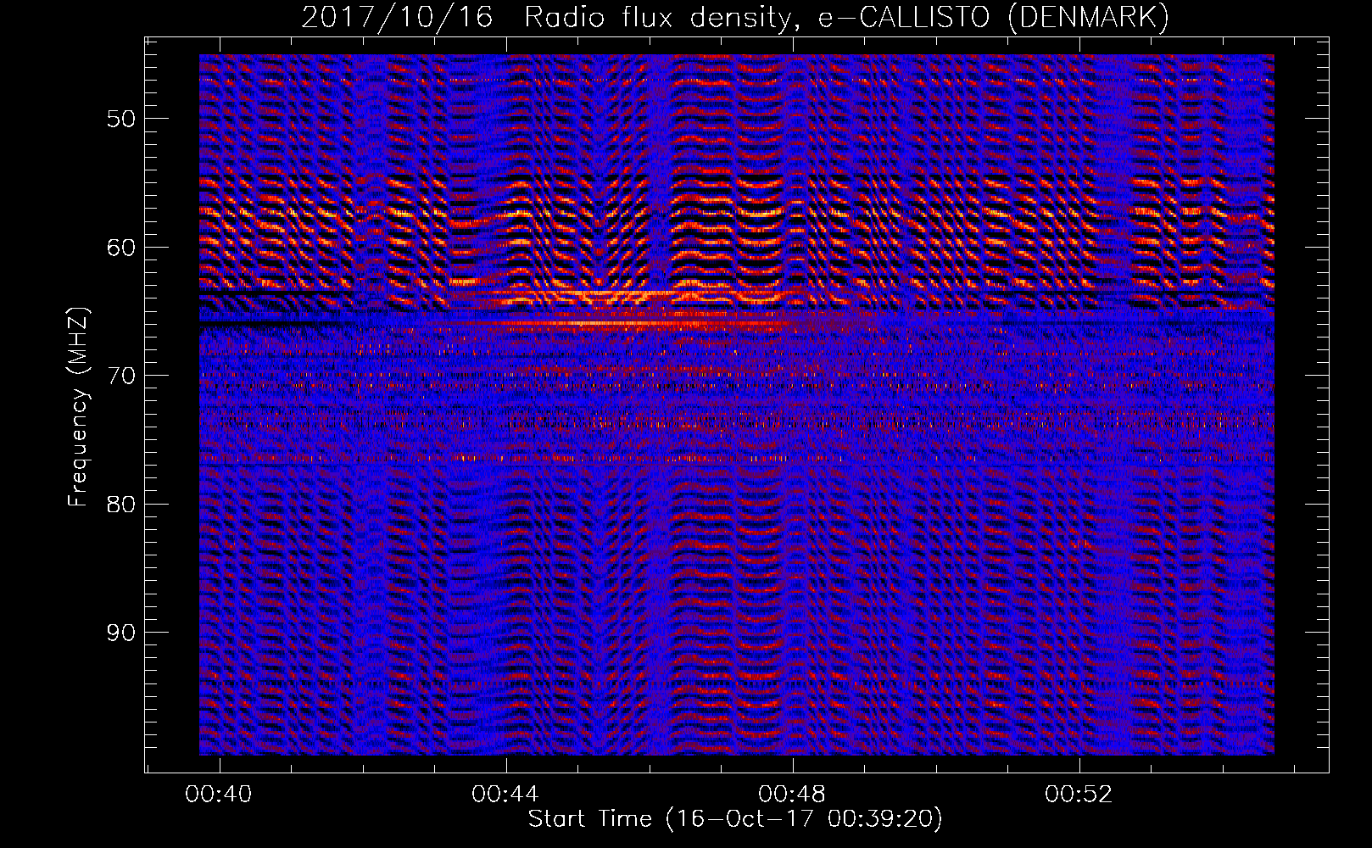Click the time tick label '00:40'
Viewport: 1372px width, 848px height.
[x=220, y=795]
